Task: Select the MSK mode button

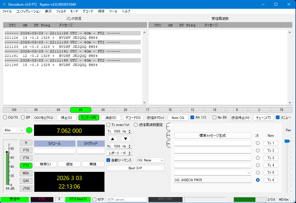Action: [x=26, y=173]
